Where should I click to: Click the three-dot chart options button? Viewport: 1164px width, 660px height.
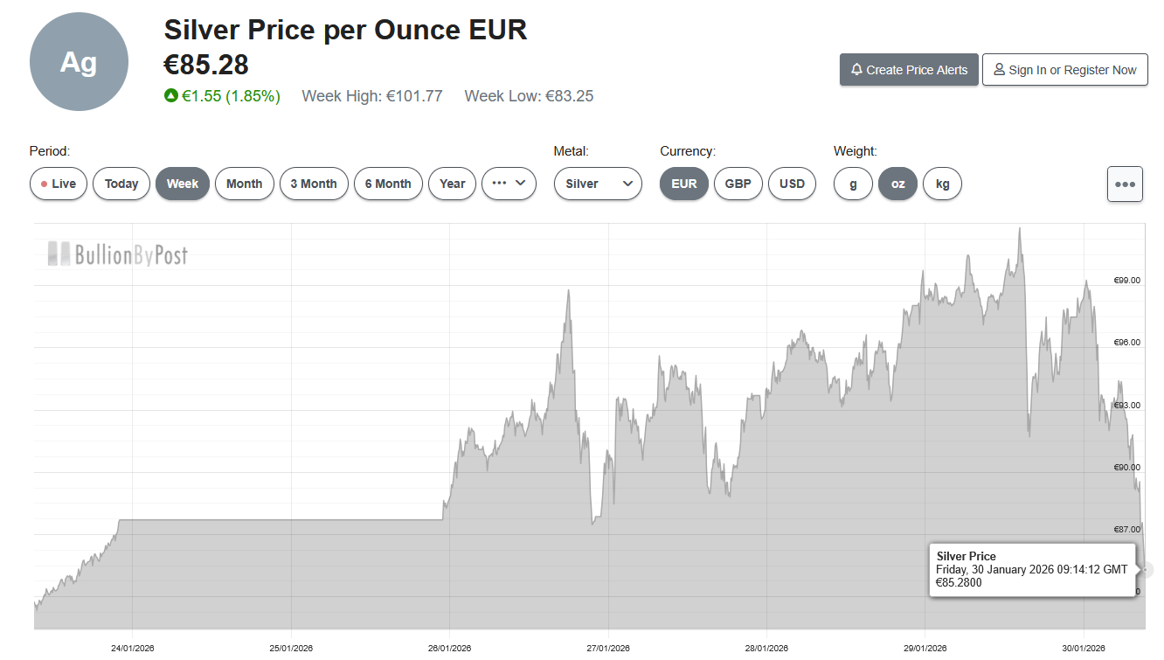pyautogui.click(x=1125, y=184)
